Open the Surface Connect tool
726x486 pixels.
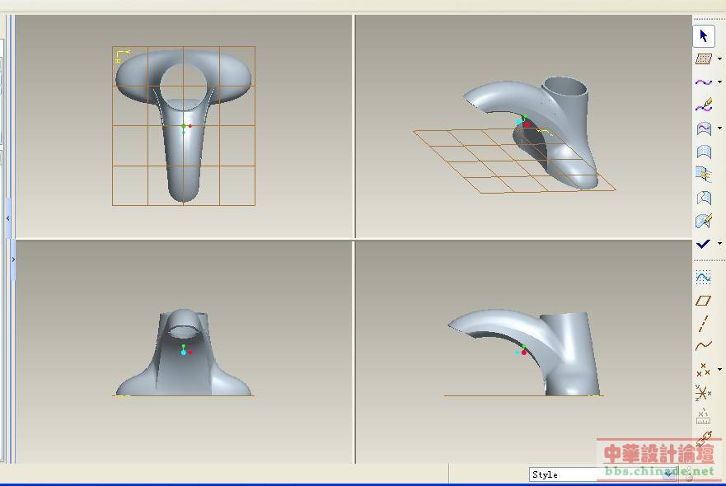(703, 175)
